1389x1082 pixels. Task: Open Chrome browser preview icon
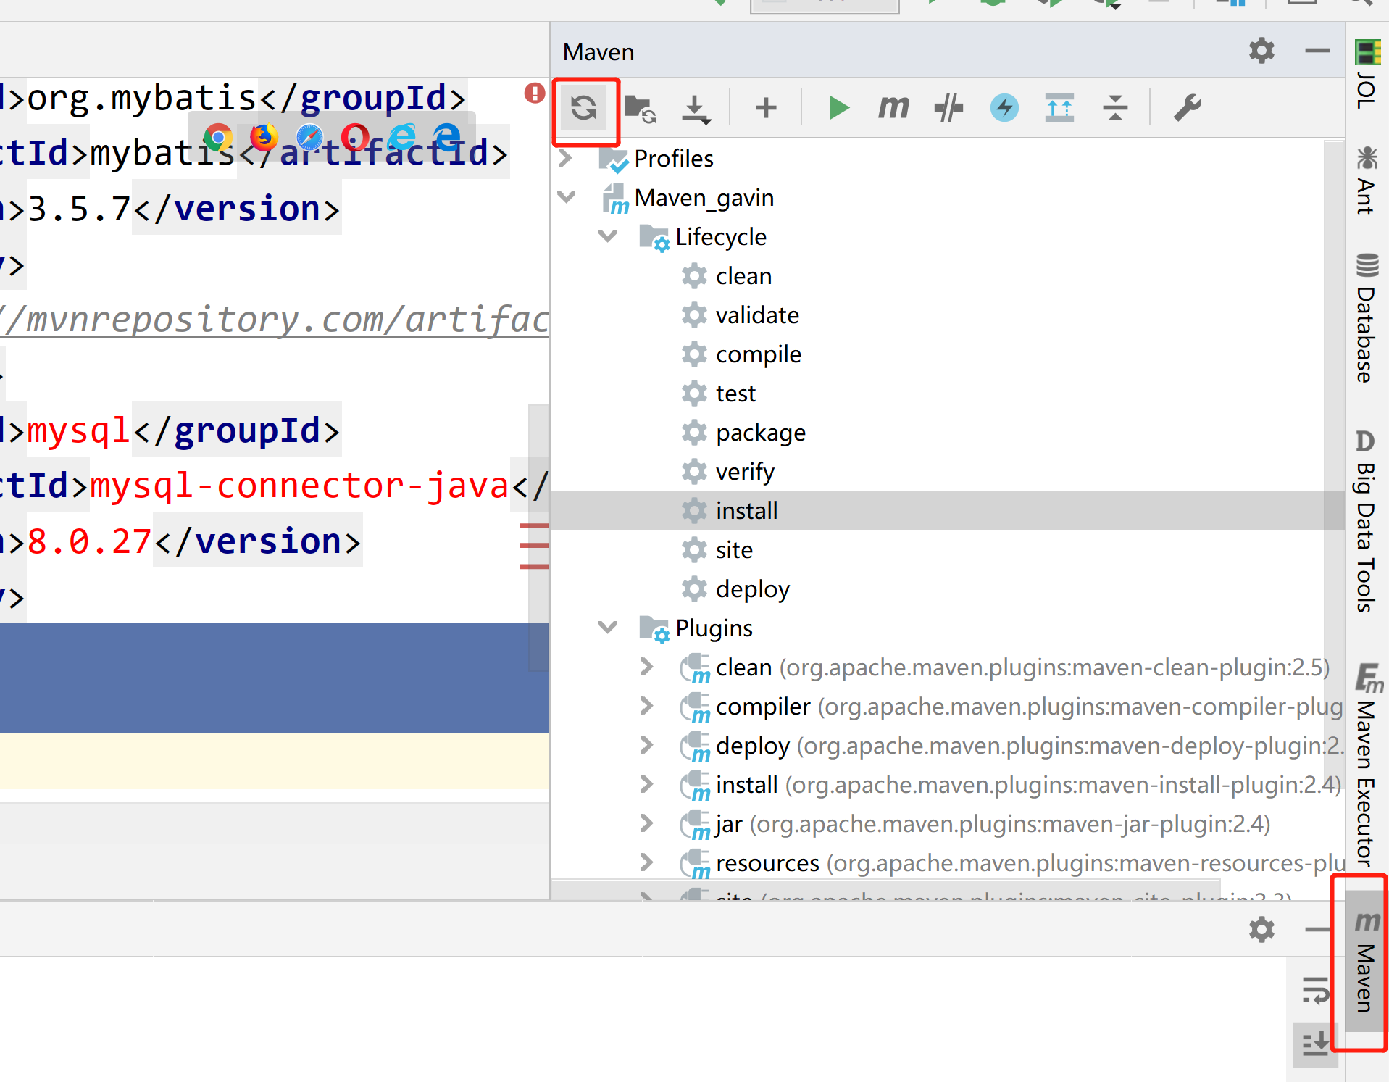click(x=218, y=136)
